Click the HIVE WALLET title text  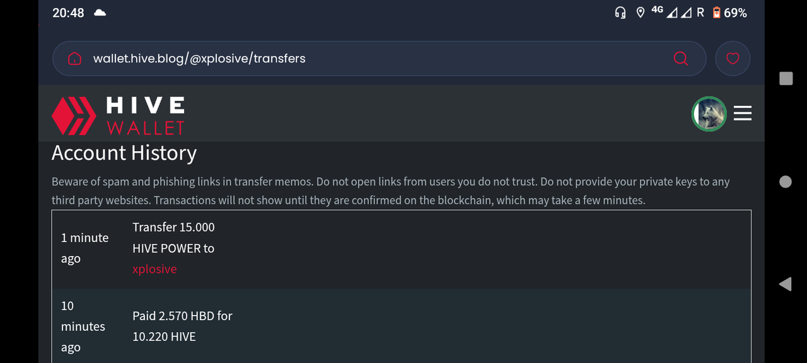(x=146, y=115)
